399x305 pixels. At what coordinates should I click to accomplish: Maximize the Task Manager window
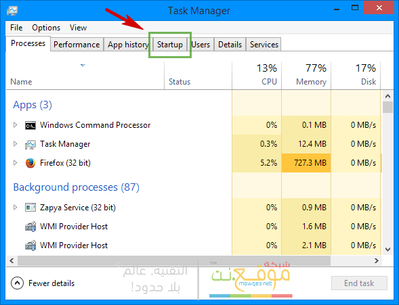355,8
